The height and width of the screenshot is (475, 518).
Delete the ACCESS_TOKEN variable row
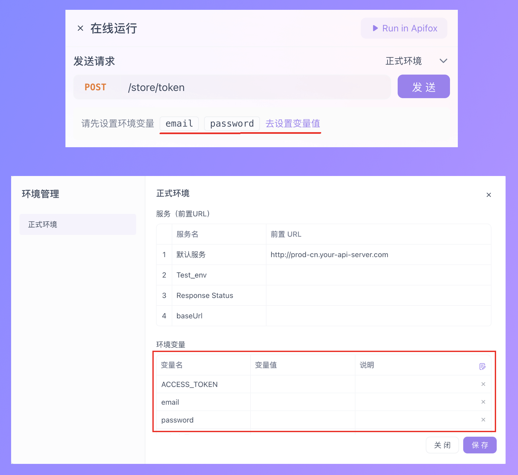click(483, 384)
